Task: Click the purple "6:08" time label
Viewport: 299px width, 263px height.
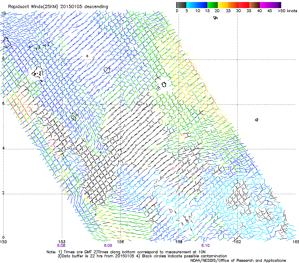Action: pyautogui.click(x=61, y=246)
